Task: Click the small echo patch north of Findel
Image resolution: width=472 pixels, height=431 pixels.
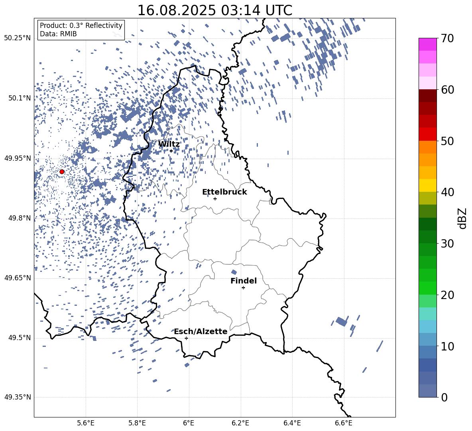Action: [234, 272]
